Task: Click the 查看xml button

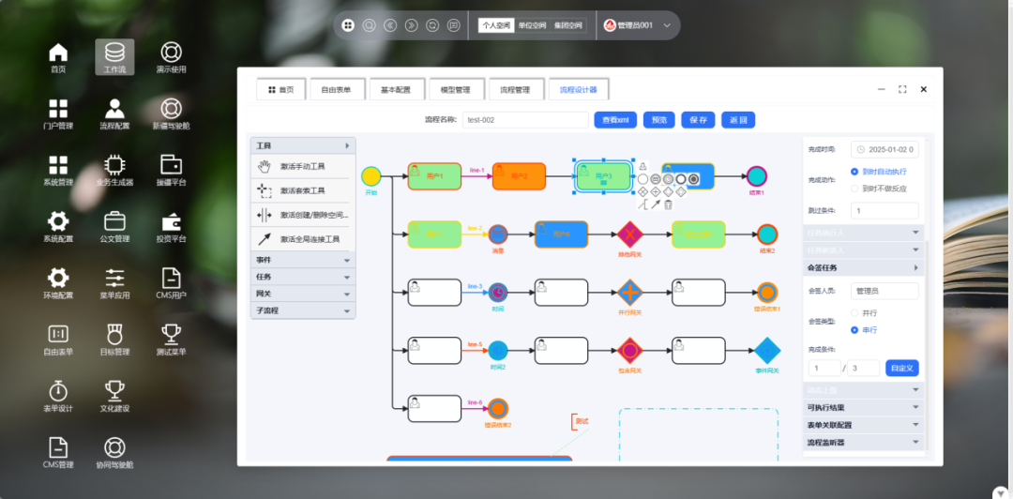Action: [x=616, y=120]
